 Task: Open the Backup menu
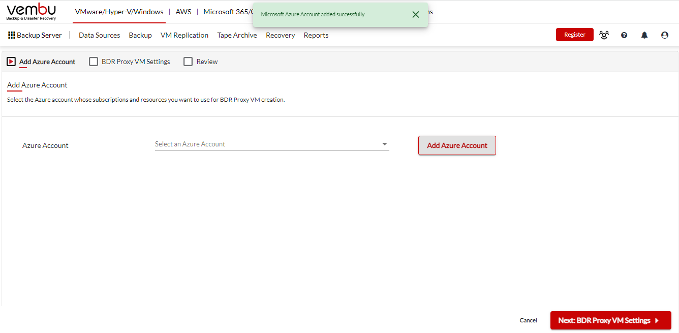[x=140, y=35]
